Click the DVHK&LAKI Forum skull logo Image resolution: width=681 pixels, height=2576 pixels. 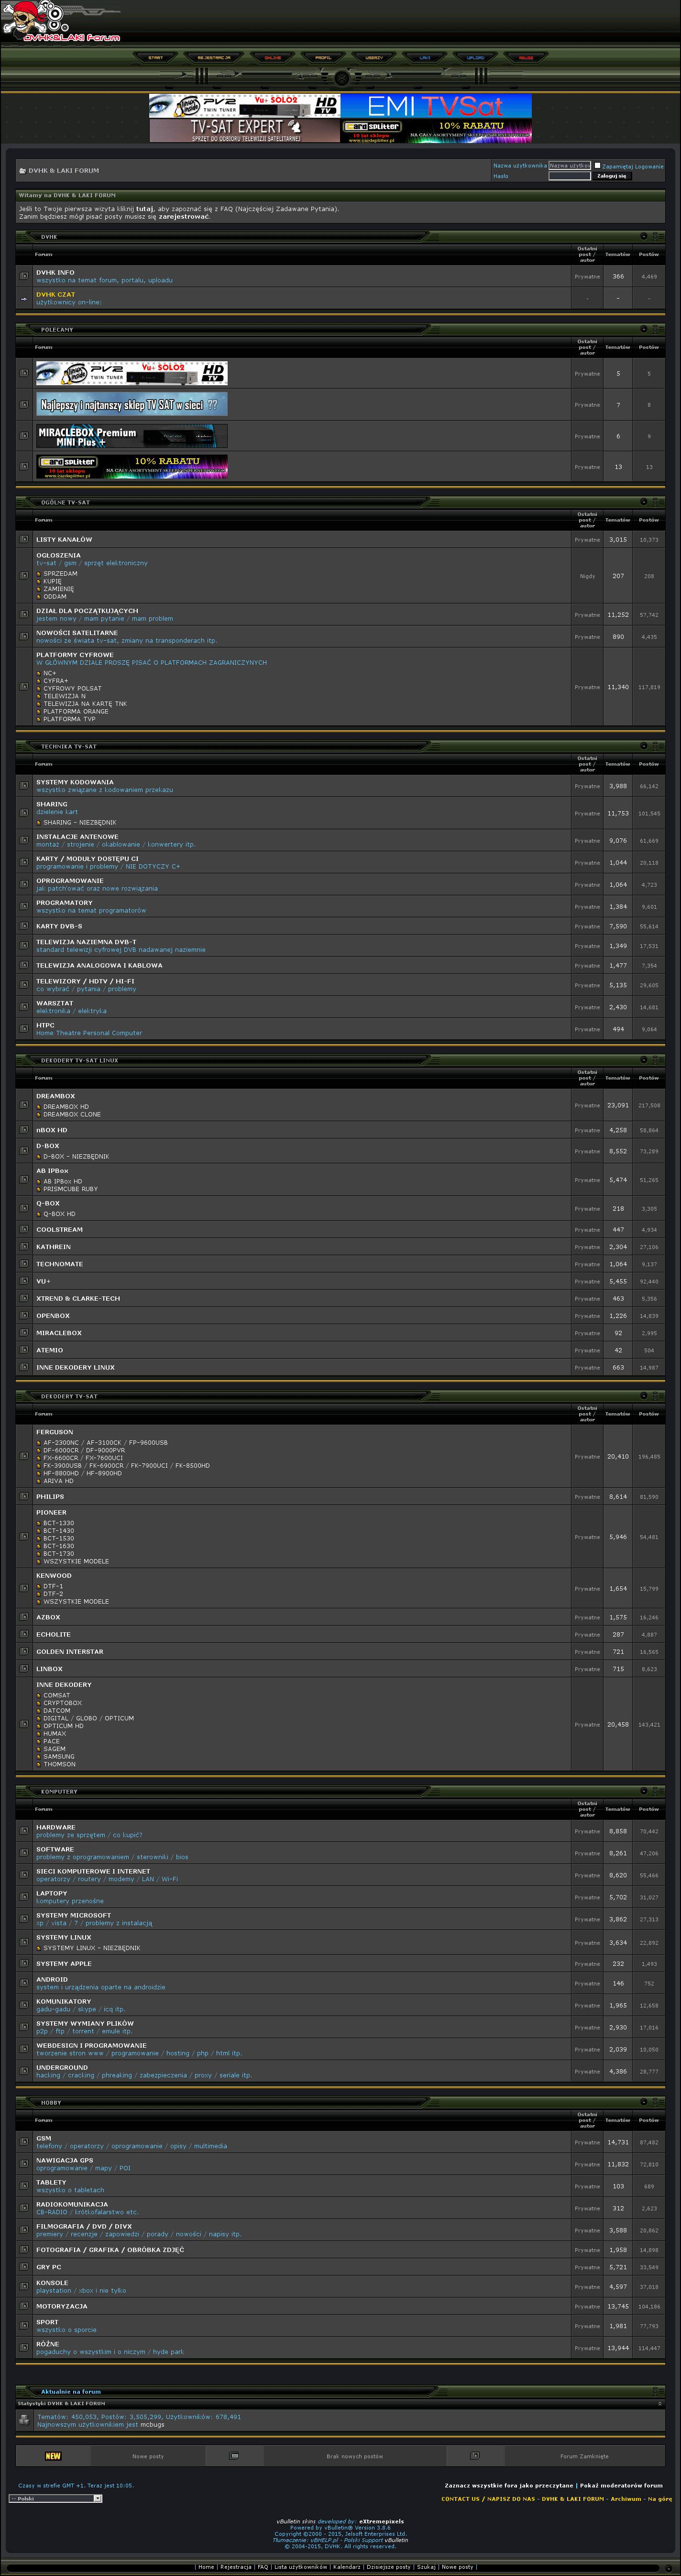pyautogui.click(x=60, y=22)
